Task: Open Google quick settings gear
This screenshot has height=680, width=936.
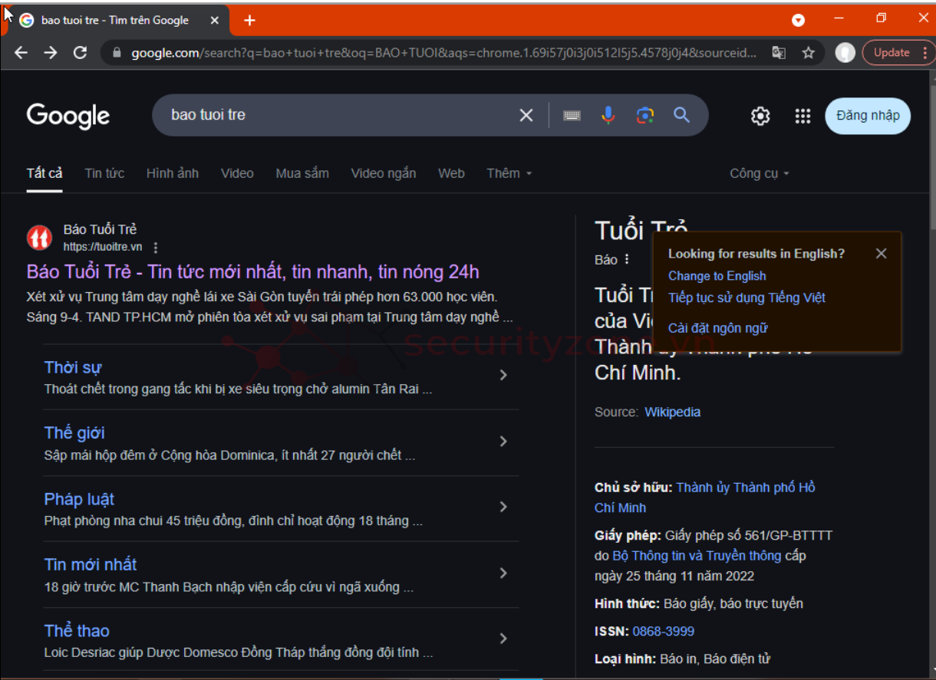Action: (760, 116)
